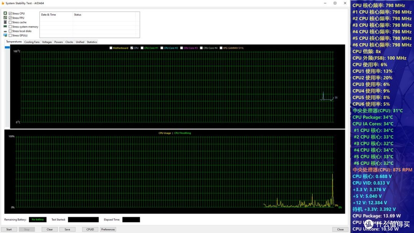Minimize the AIDA64 window
Image resolution: width=414 pixels, height=233 pixels.
(x=325, y=3)
